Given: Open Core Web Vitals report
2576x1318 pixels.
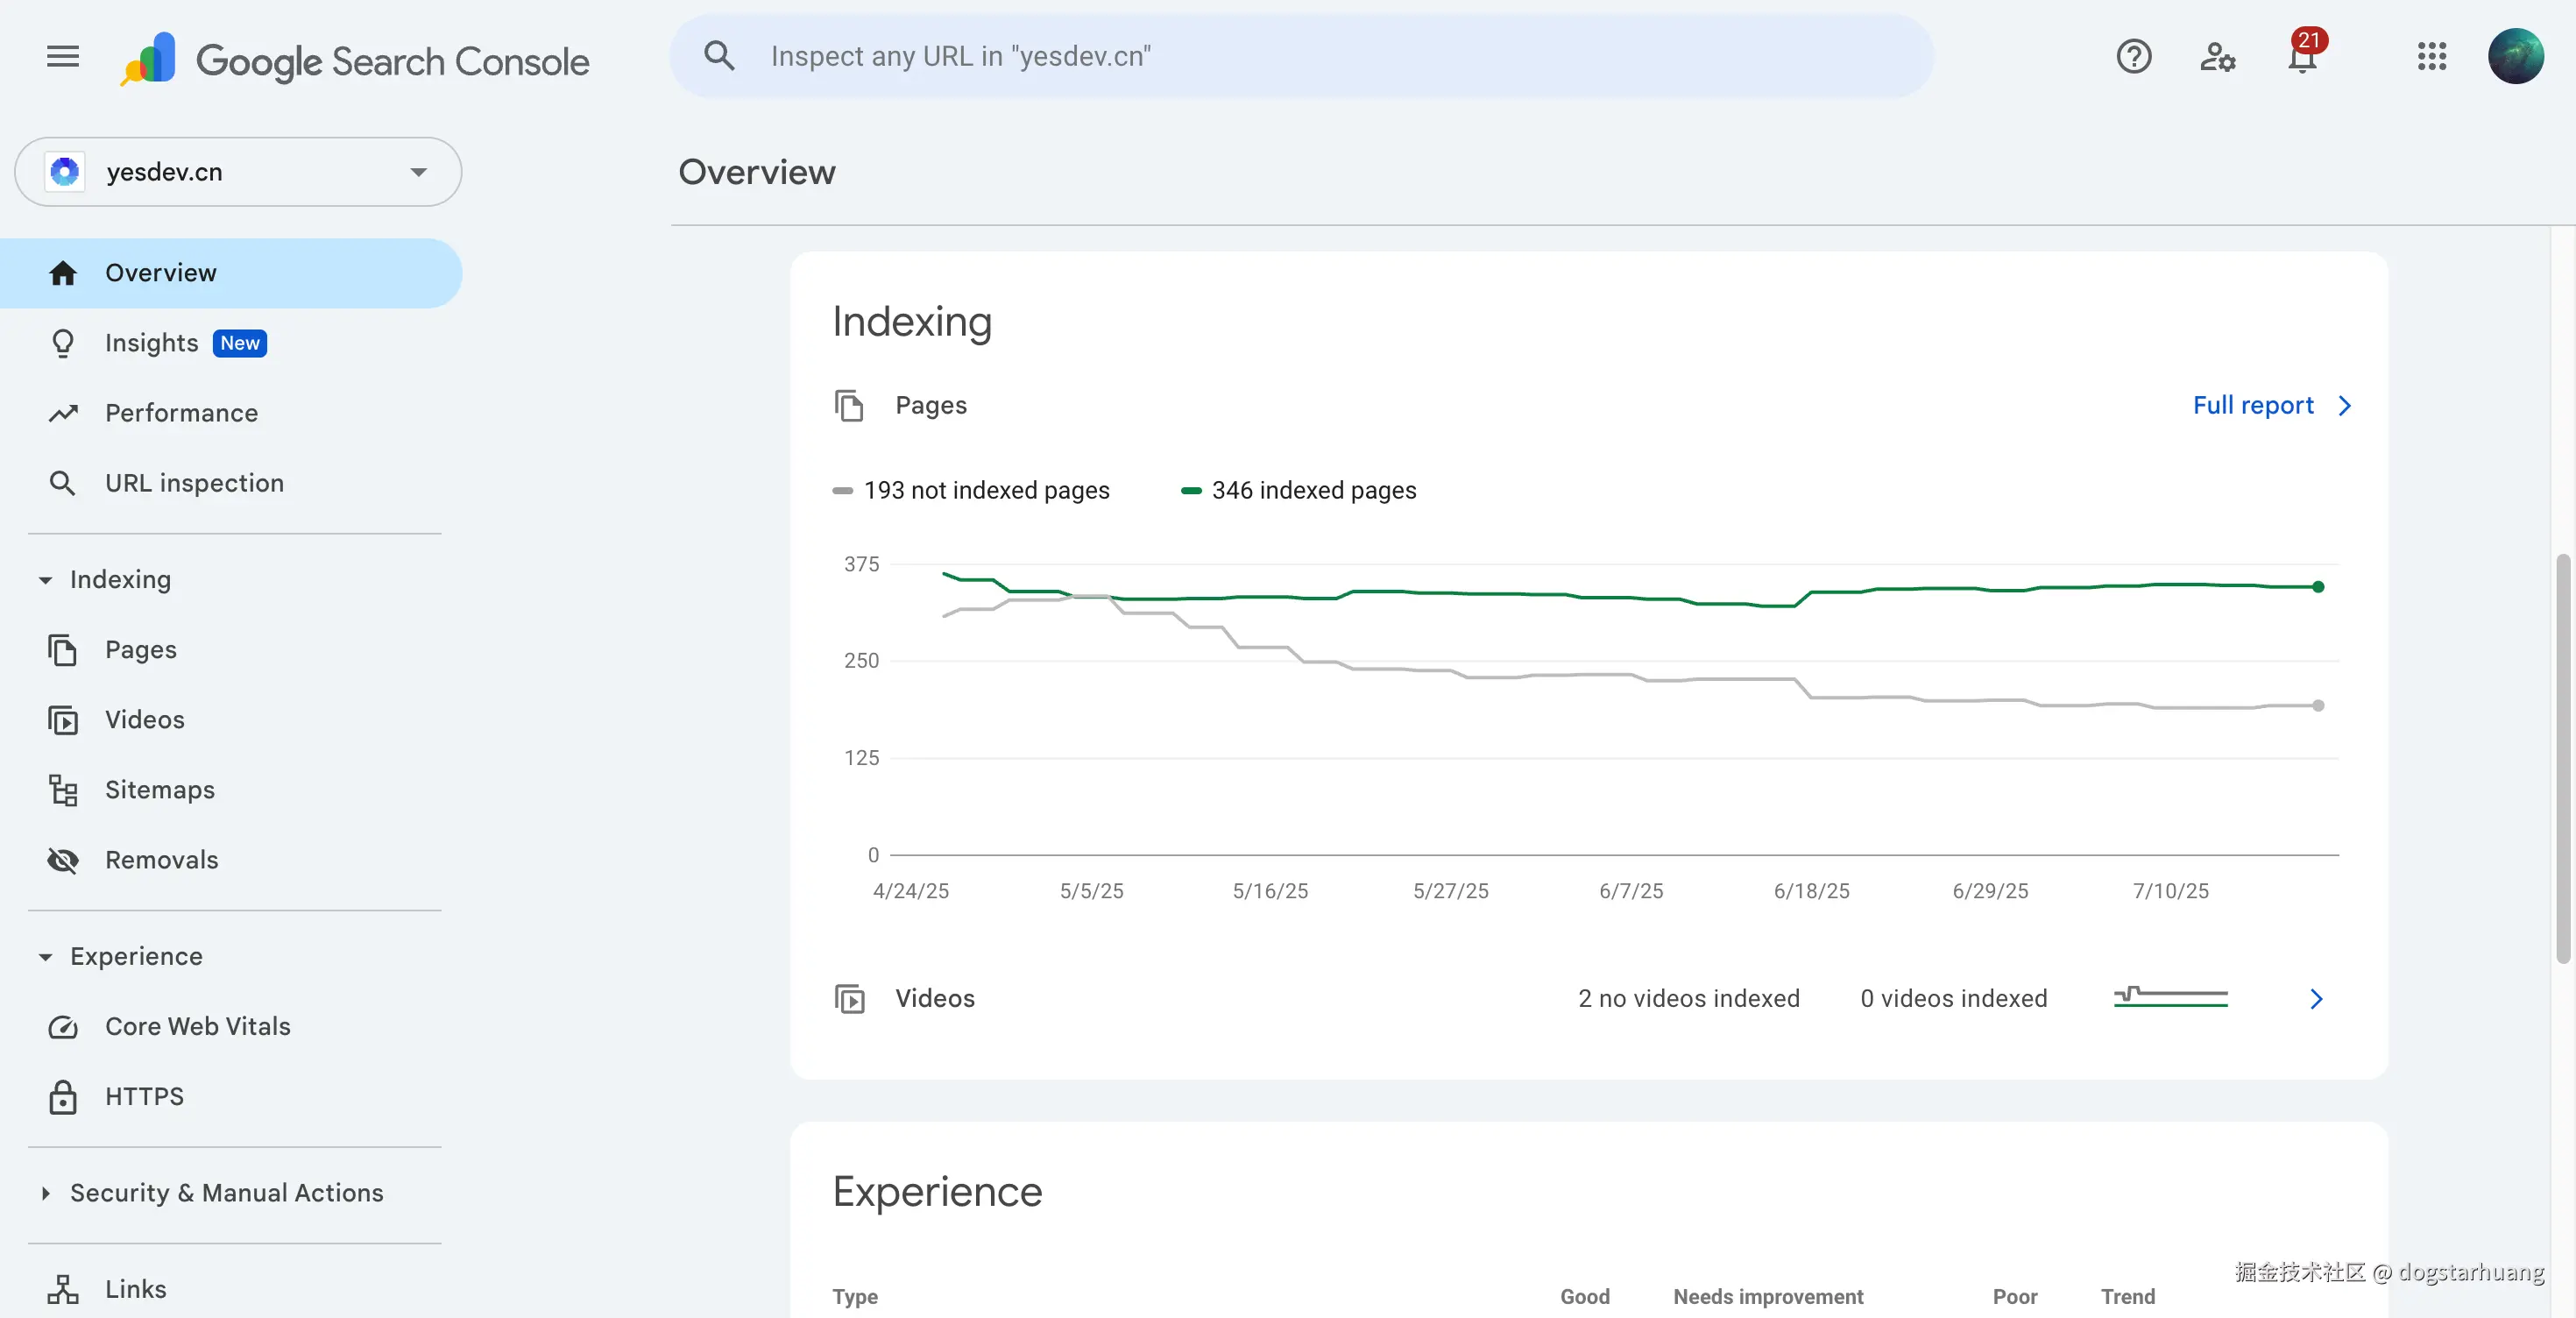Looking at the screenshot, I should (x=197, y=1026).
